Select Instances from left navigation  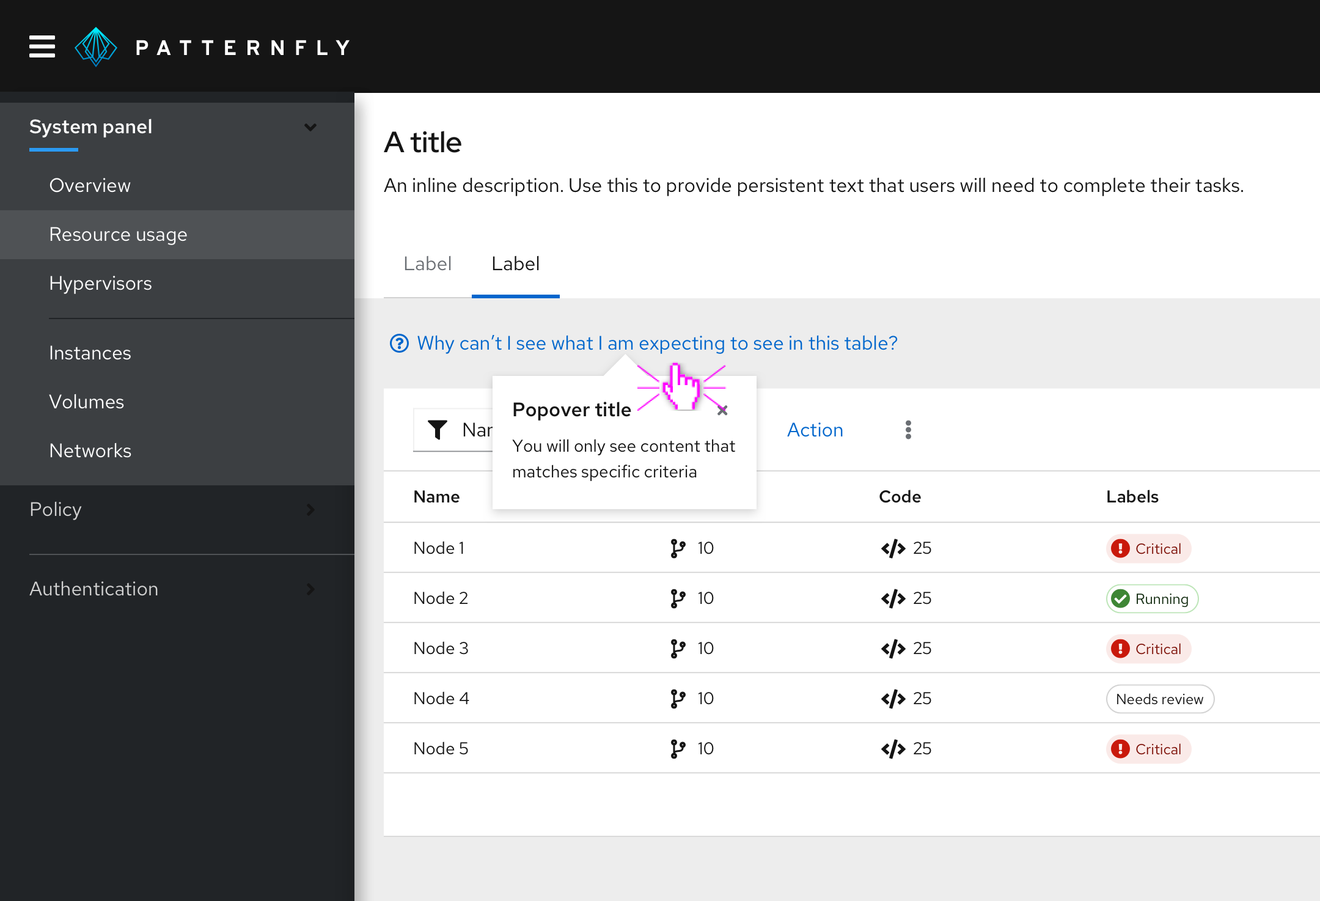(x=88, y=351)
